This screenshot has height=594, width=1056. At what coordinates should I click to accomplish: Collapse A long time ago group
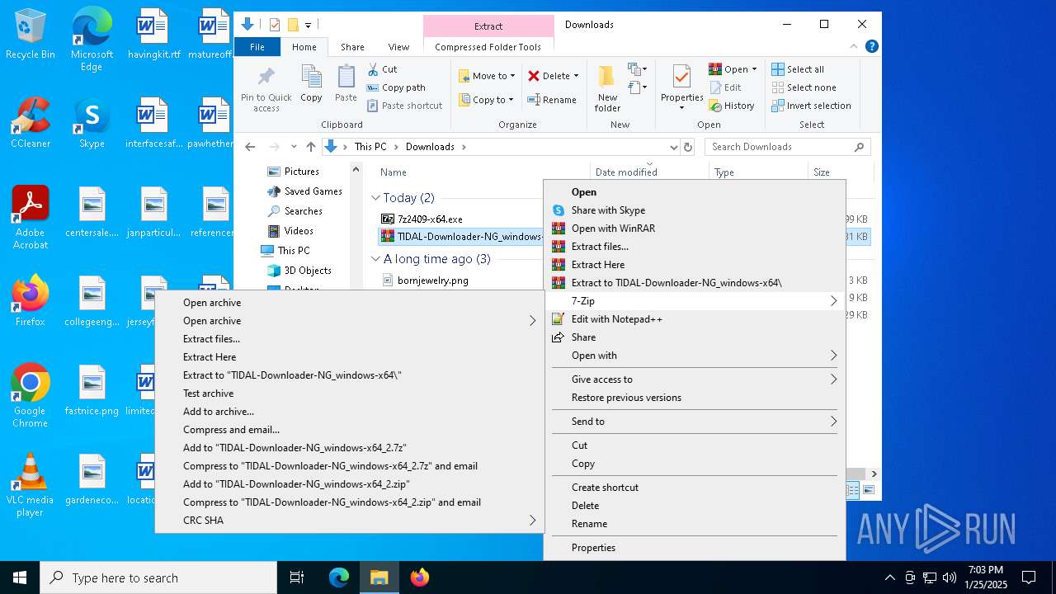tap(375, 259)
